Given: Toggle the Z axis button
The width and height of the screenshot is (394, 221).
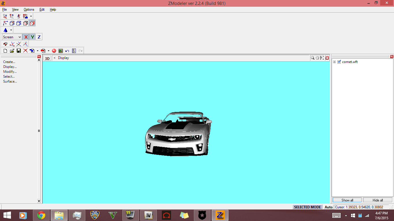Looking at the screenshot, I should [39, 37].
